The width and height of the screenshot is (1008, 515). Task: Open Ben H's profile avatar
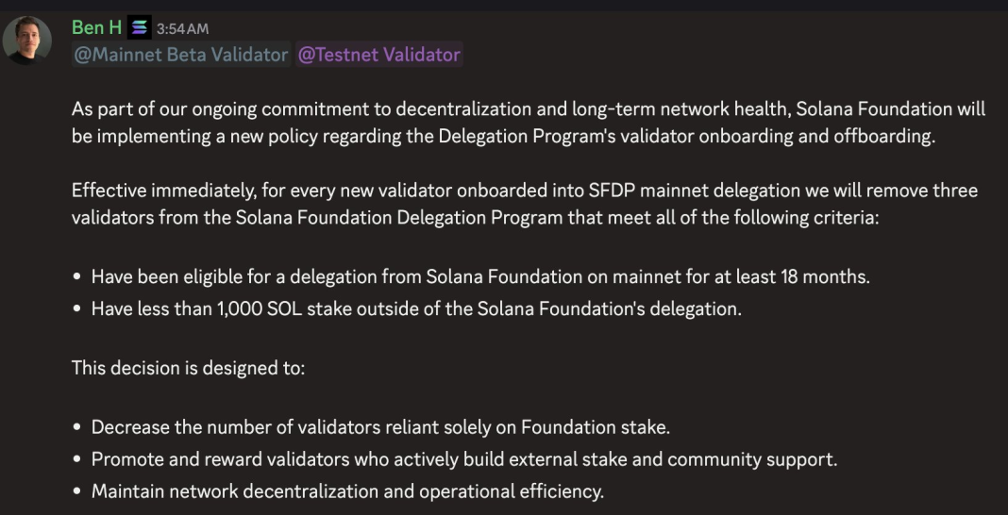27,40
